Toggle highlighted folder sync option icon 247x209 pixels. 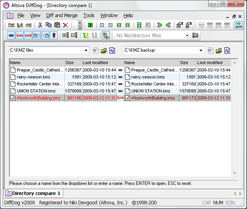106,35
